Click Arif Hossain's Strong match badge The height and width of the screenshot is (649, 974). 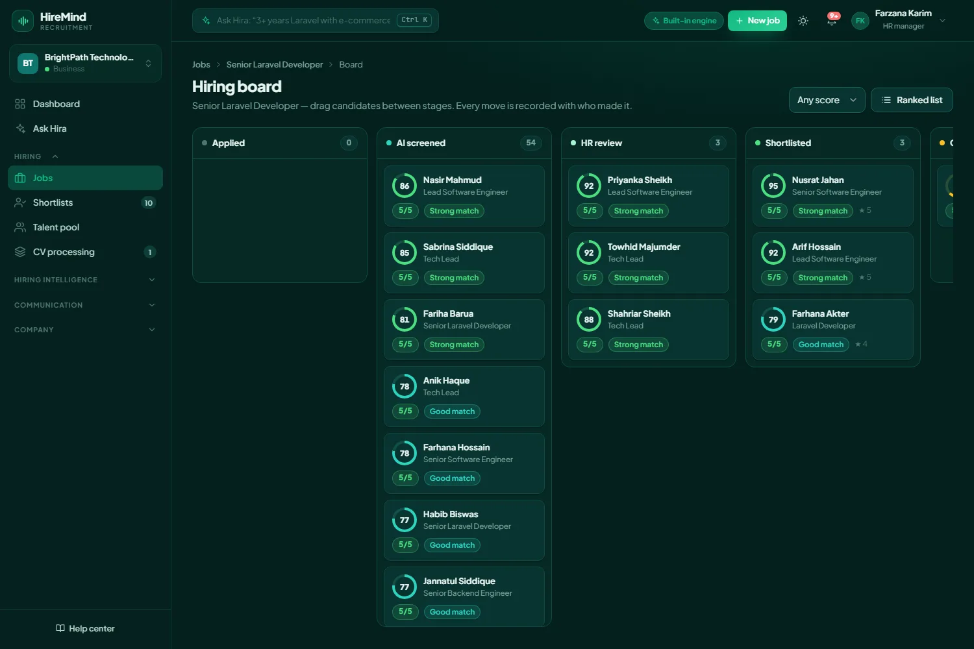pos(823,278)
